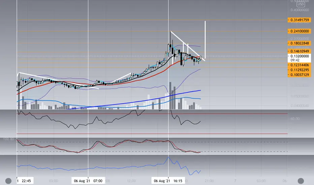Select the 0.18022848 price level label
This screenshot has height=185, width=314.
click(300, 43)
